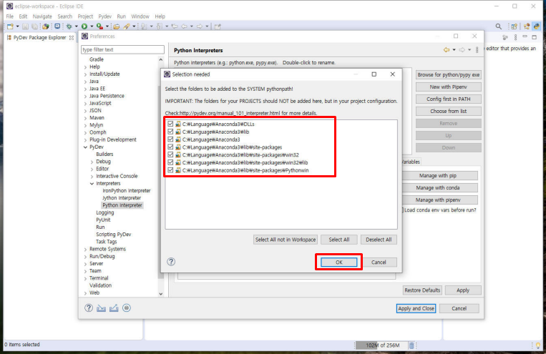
Task: Click the Run external tools icon
Action: (x=99, y=26)
